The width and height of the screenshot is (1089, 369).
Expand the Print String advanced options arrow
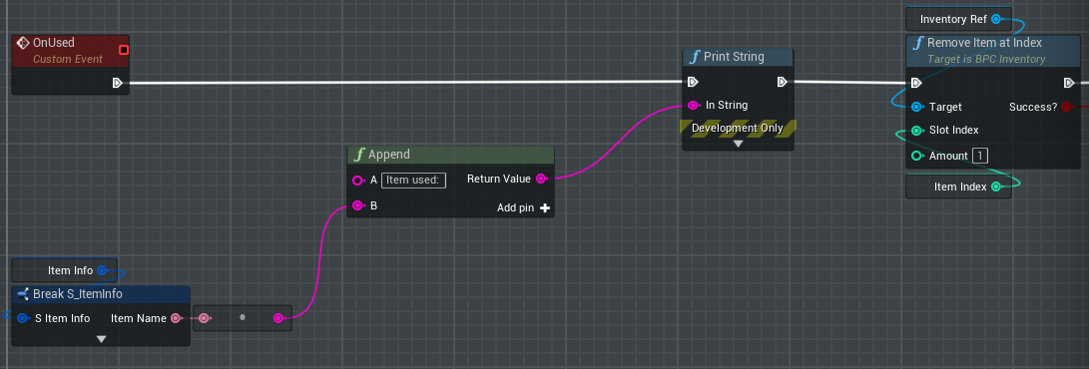pyautogui.click(x=739, y=144)
